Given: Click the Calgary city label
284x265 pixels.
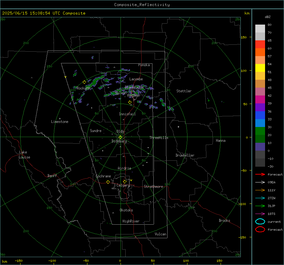Looking at the screenshot, I should click(123, 185).
